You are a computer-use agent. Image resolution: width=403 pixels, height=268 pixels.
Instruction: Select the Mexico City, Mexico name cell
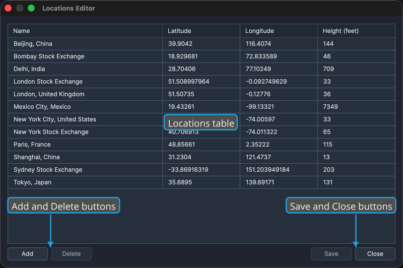coord(85,107)
